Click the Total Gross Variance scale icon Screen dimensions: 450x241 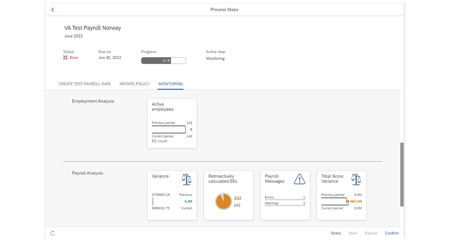[356, 179]
